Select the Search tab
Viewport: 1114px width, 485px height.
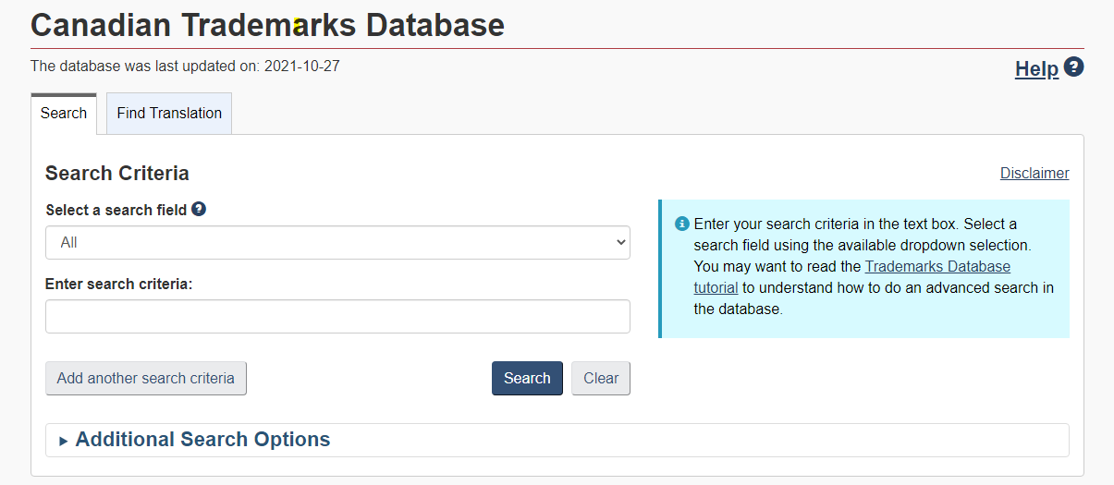tap(64, 114)
